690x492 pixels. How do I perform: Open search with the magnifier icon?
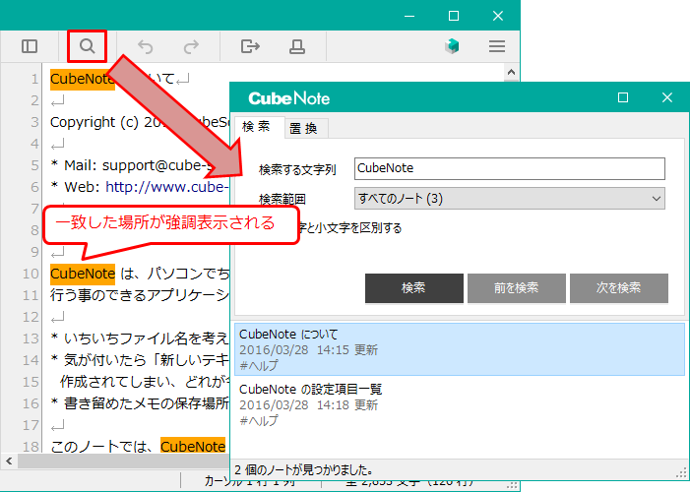click(x=88, y=46)
